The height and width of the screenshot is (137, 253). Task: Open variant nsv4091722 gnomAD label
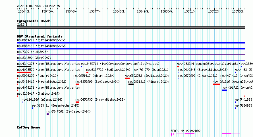pyautogui.click(x=237, y=88)
